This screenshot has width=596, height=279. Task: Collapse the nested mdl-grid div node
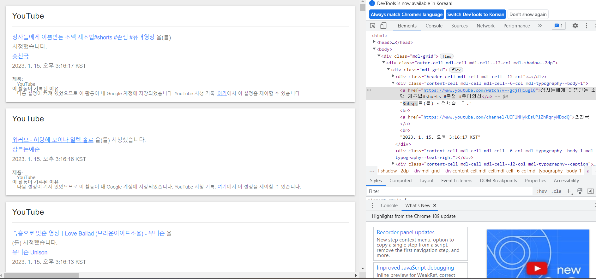388,69
